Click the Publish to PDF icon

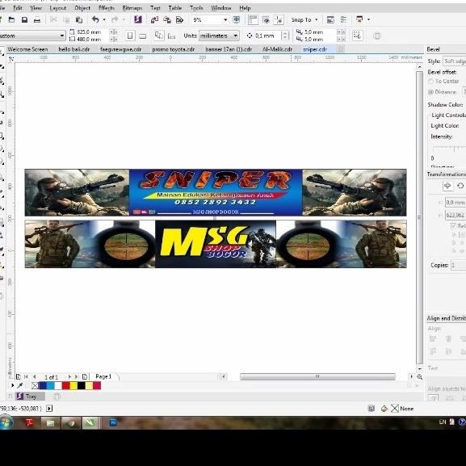179,20
